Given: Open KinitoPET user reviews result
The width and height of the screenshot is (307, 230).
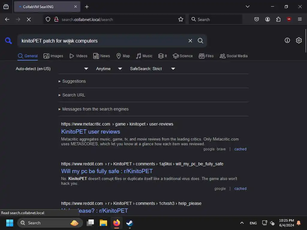Looking at the screenshot, I should click(91, 132).
